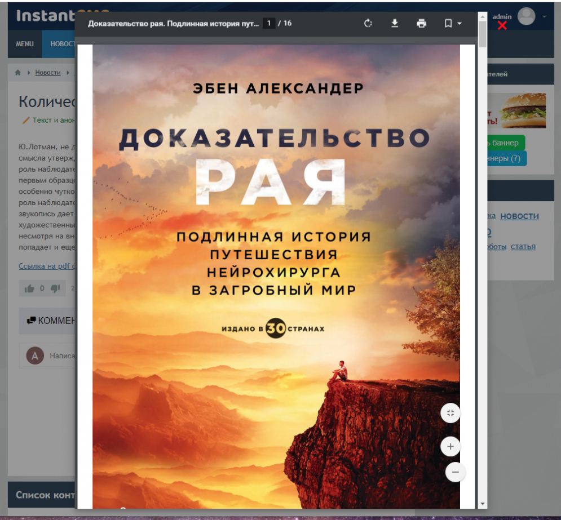Open the НОВОСТИ tag link in sidebar
The width and height of the screenshot is (561, 520).
[519, 216]
